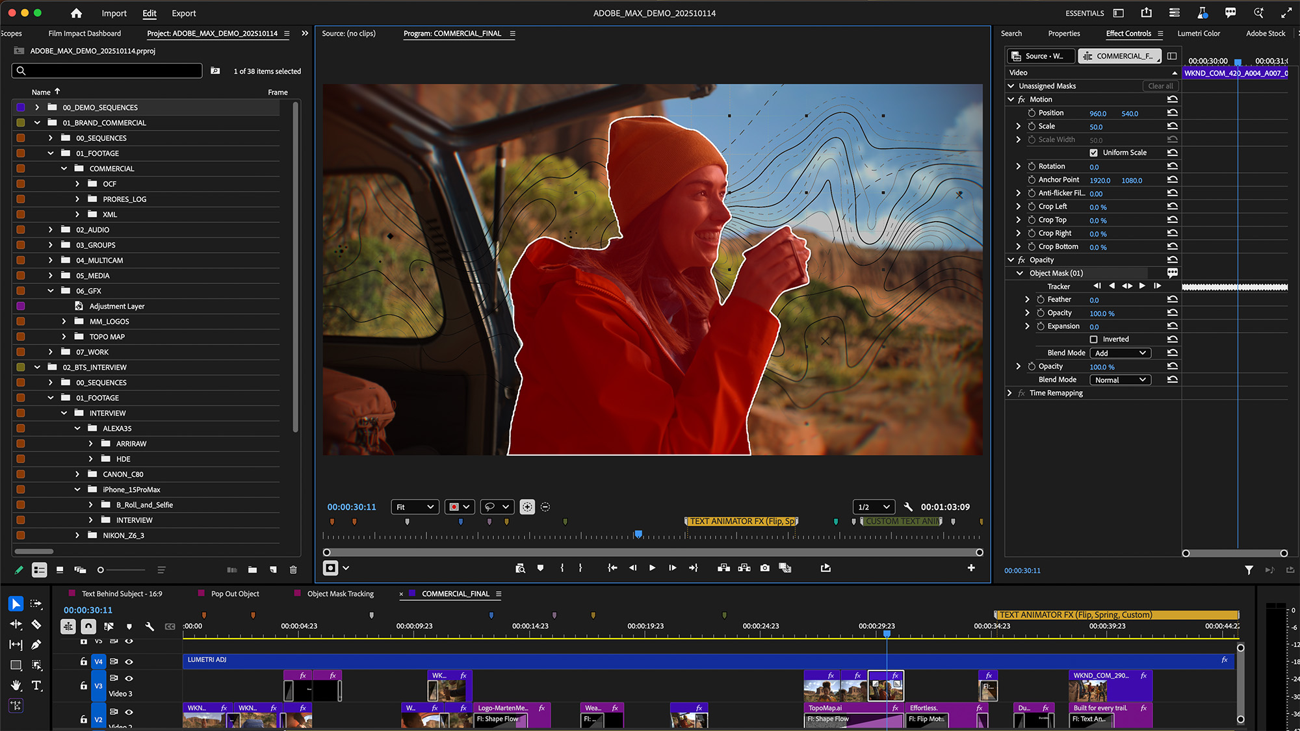Type in the project panel search field
The image size is (1300, 731).
click(x=107, y=70)
